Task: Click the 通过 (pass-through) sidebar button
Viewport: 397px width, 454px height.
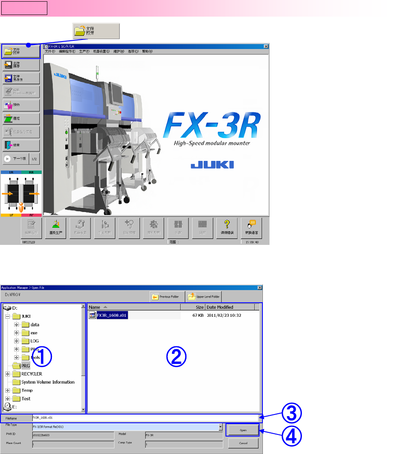Action: point(21,118)
